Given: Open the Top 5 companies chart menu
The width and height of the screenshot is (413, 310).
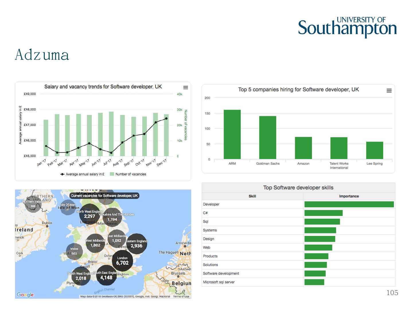Looking at the screenshot, I should [x=389, y=91].
